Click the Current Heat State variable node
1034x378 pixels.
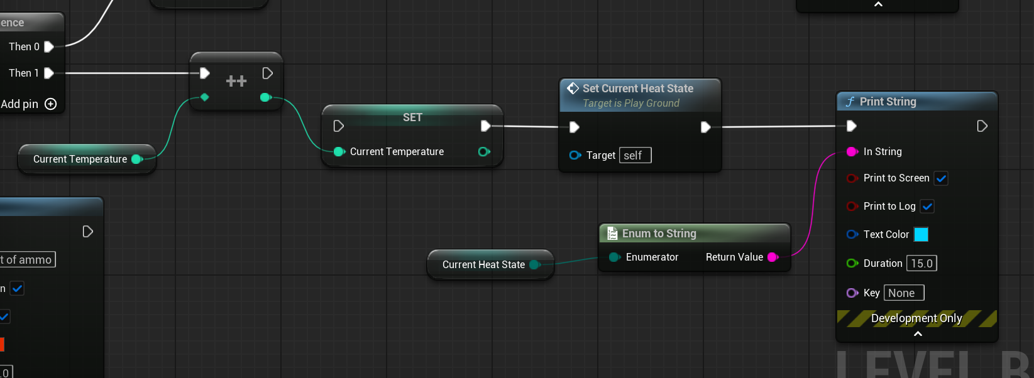490,264
